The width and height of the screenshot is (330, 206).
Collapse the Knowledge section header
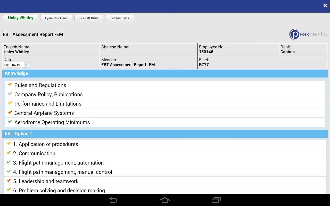pyautogui.click(x=165, y=73)
